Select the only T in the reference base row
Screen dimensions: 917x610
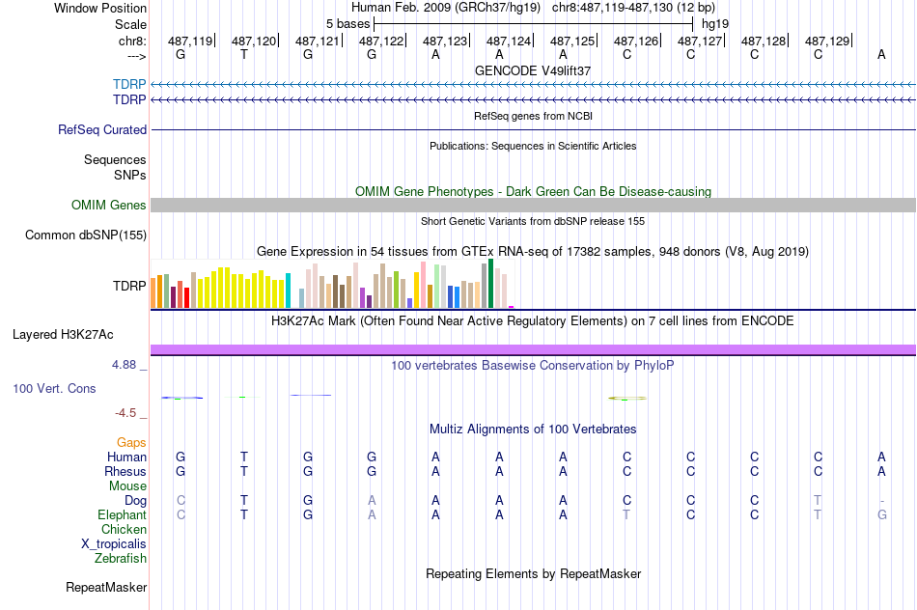[x=244, y=54]
